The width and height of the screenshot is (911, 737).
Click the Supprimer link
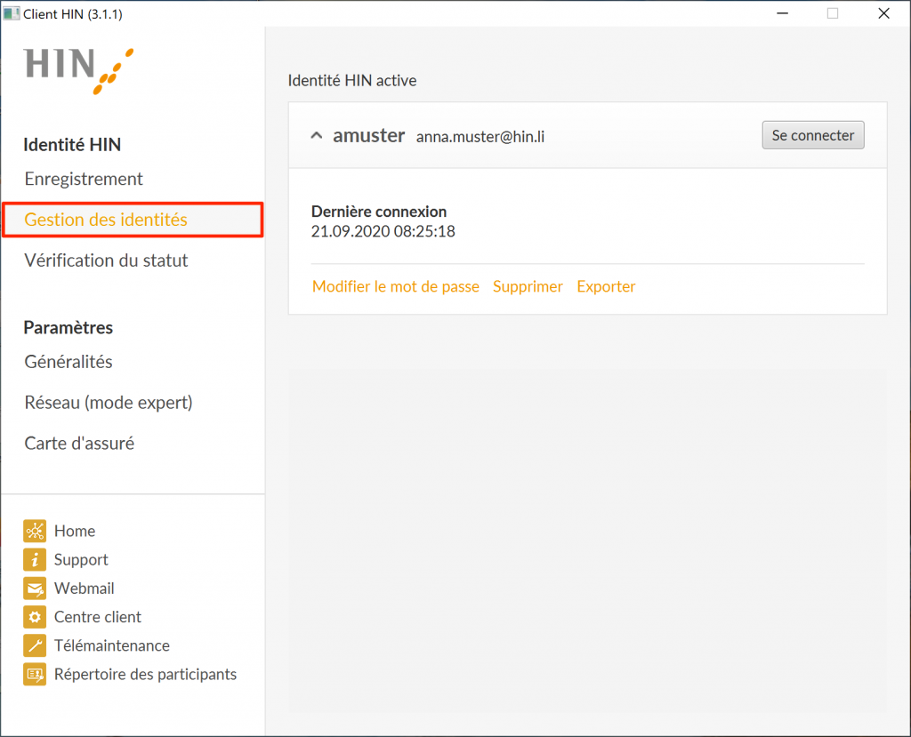[x=528, y=286]
